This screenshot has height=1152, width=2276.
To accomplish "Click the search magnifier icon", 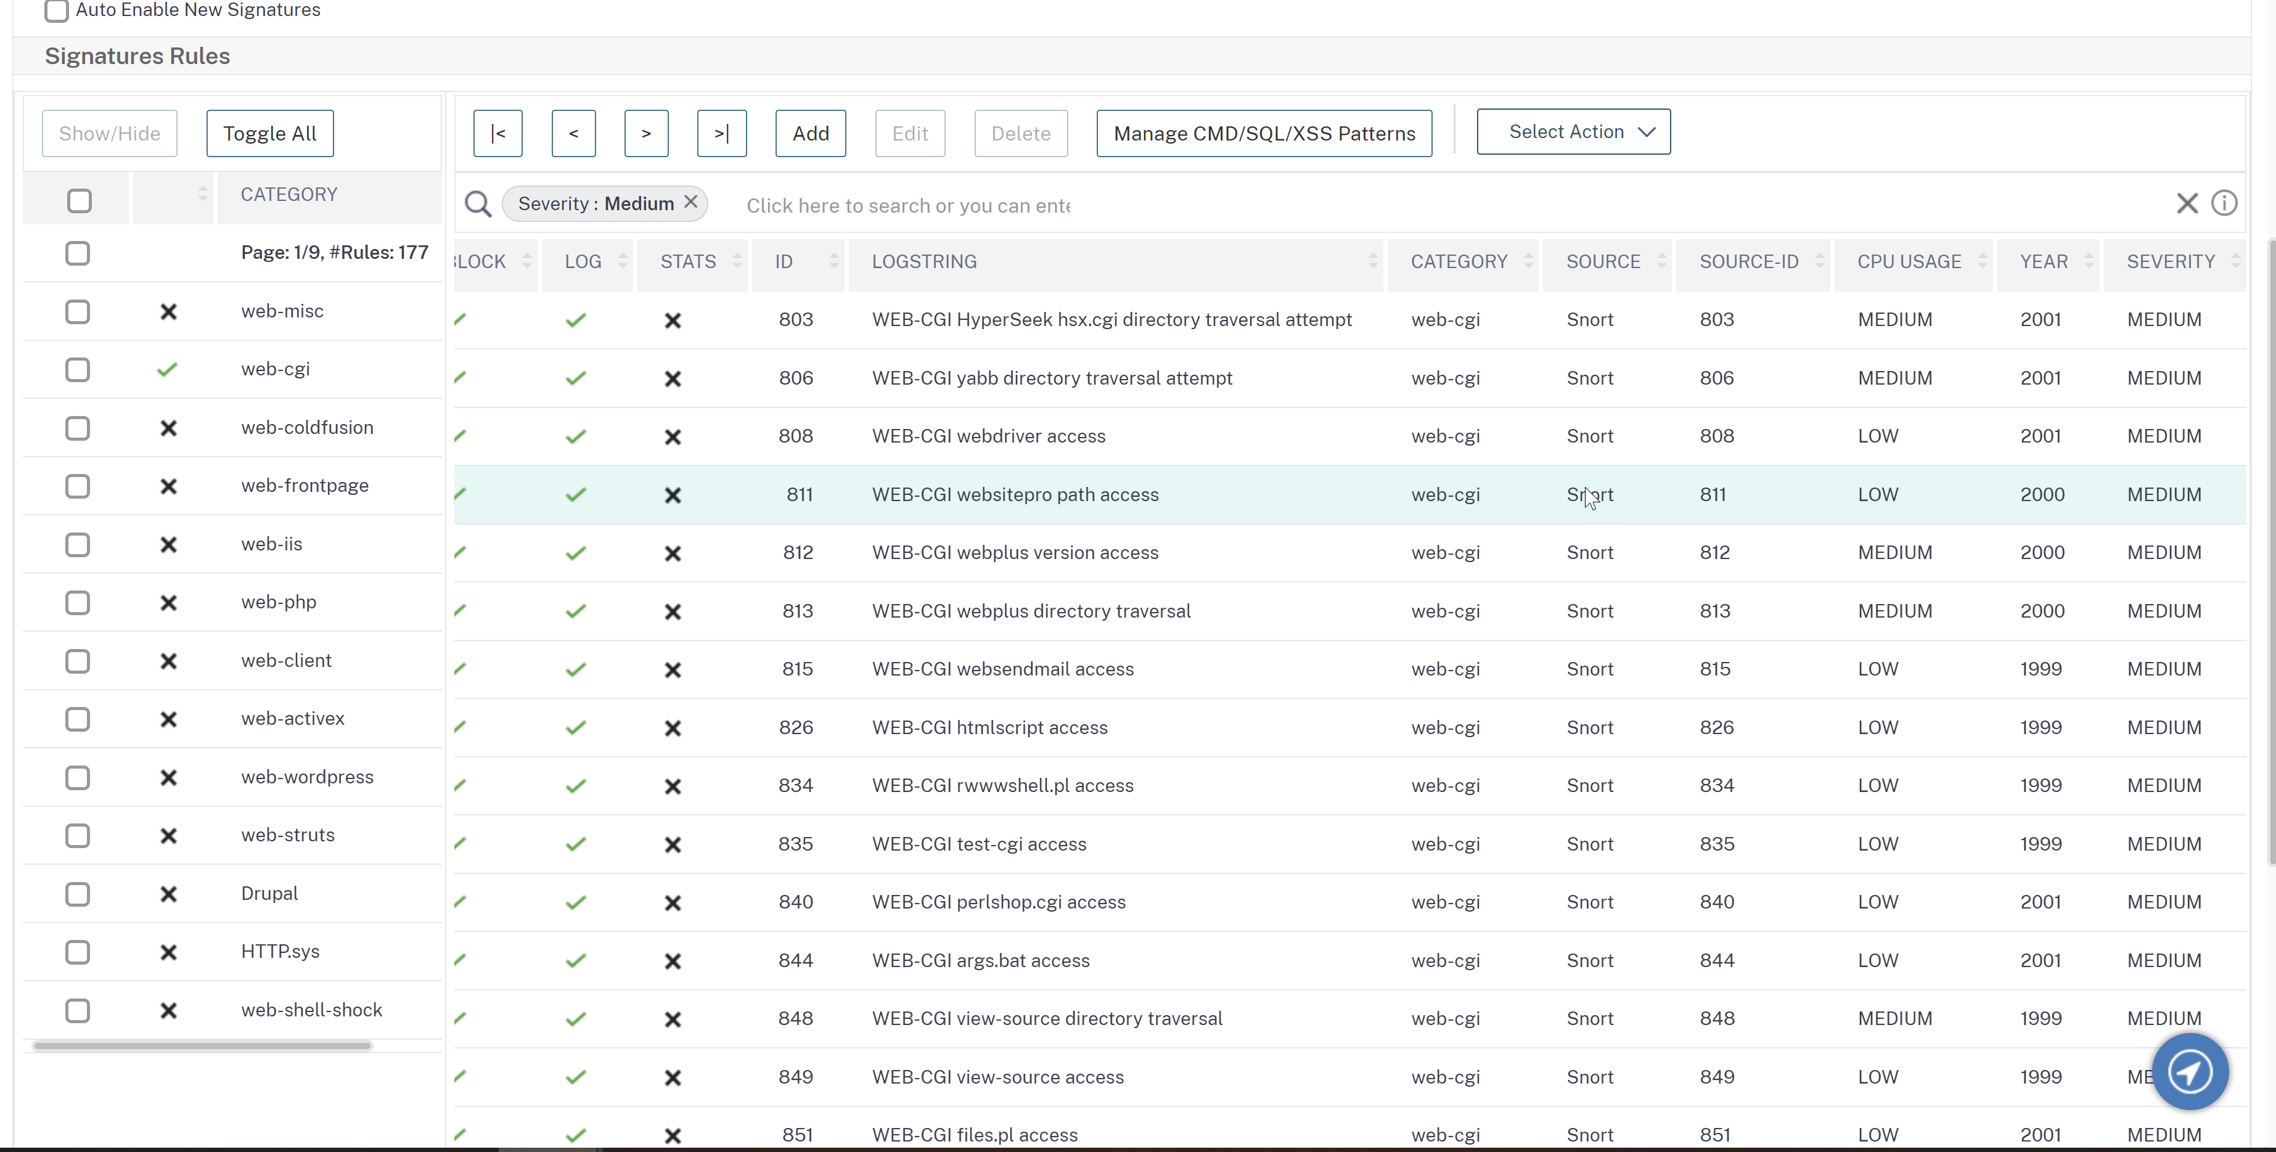I will tap(478, 204).
